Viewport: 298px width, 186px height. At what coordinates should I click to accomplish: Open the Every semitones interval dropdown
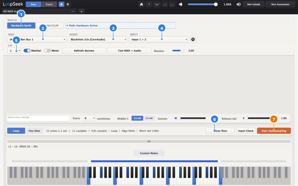[x=89, y=118]
